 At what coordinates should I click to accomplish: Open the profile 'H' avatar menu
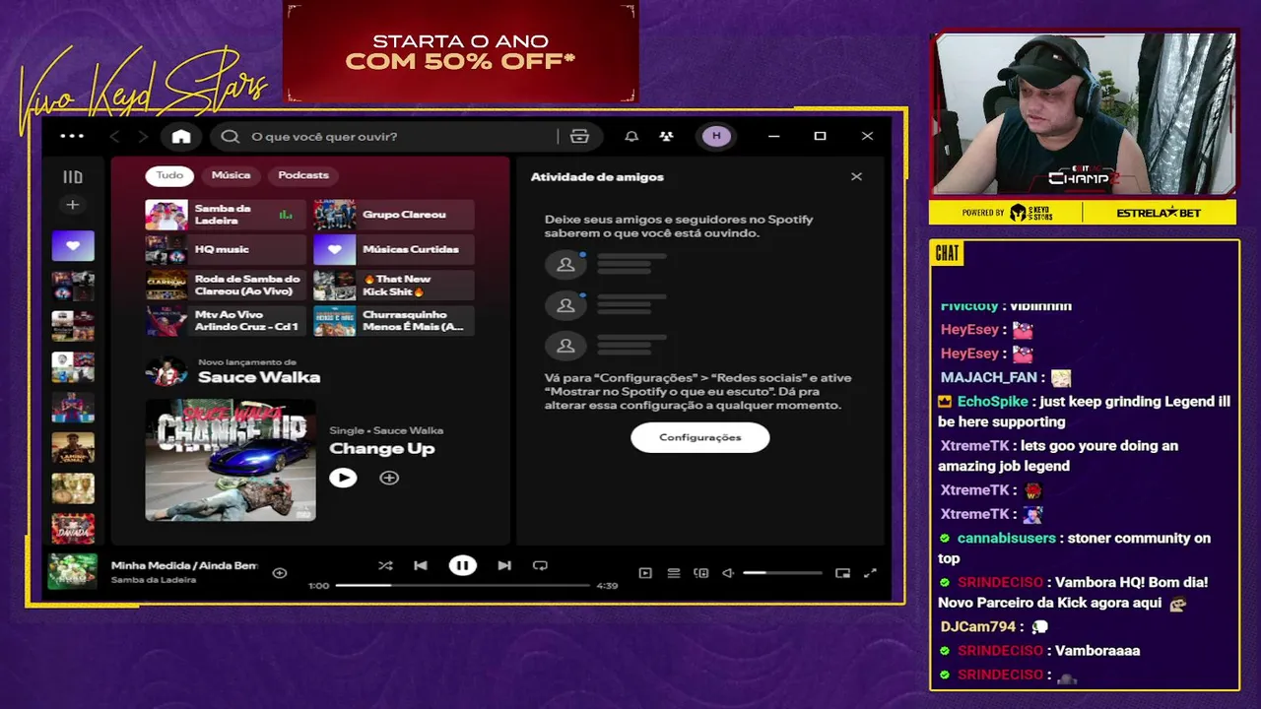pos(716,136)
